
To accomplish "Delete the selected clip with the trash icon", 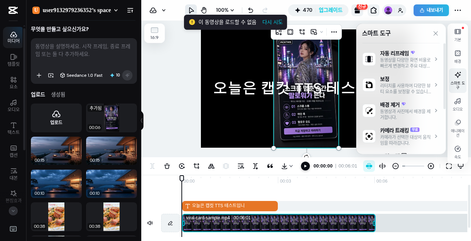I will (167, 166).
